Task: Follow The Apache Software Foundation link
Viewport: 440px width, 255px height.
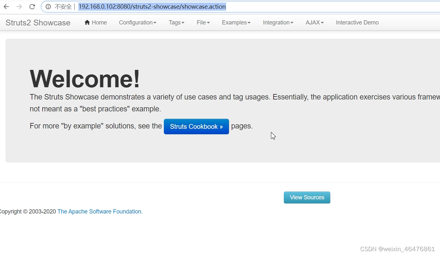Action: click(x=100, y=212)
